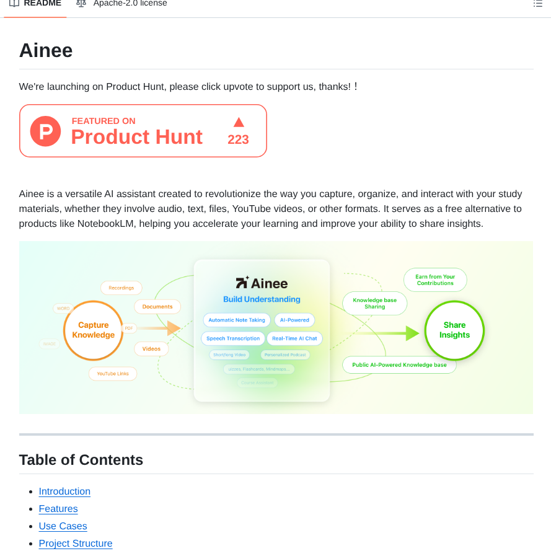Click the Real-Time AI Chat pill
551x551 pixels.
[294, 338]
